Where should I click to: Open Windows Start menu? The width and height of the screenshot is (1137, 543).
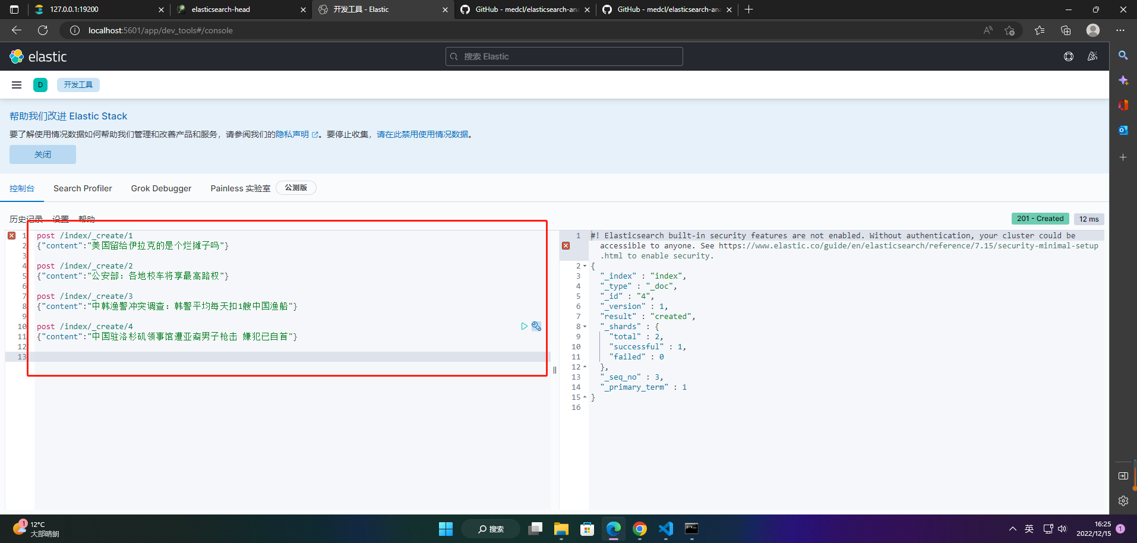coord(446,529)
